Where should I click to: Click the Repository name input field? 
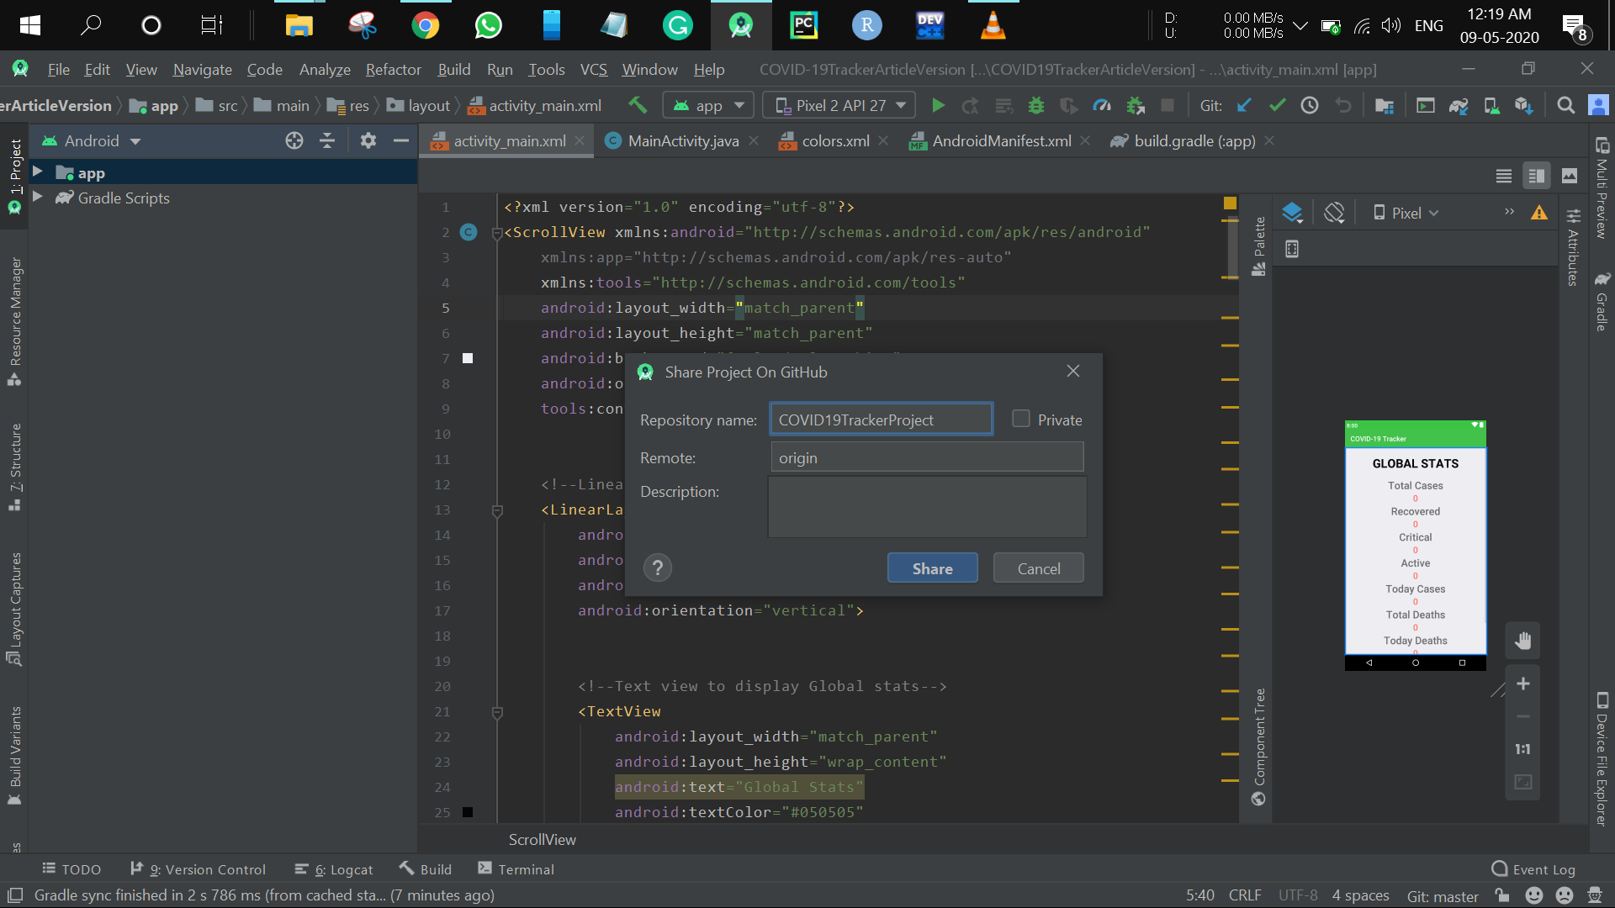tap(881, 420)
